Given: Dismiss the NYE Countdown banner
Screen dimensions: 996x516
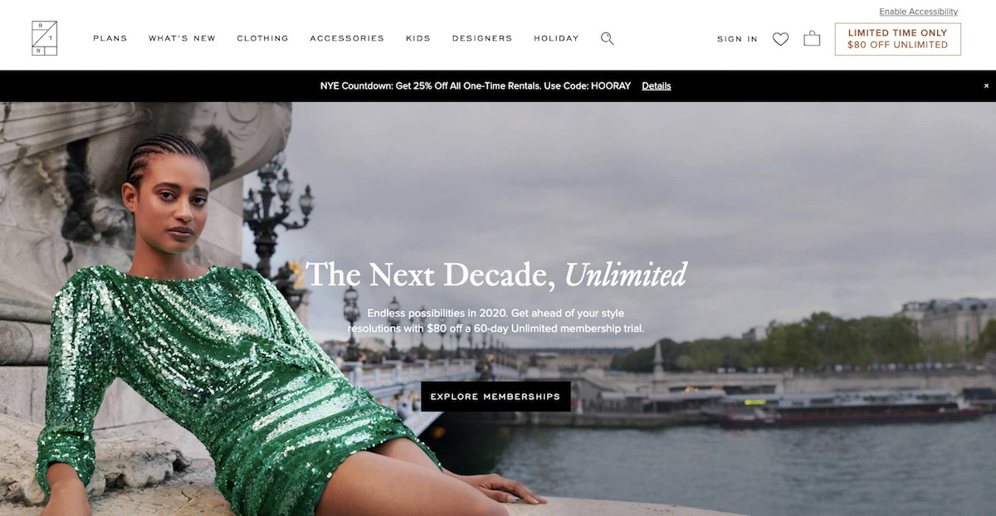Looking at the screenshot, I should coord(986,85).
